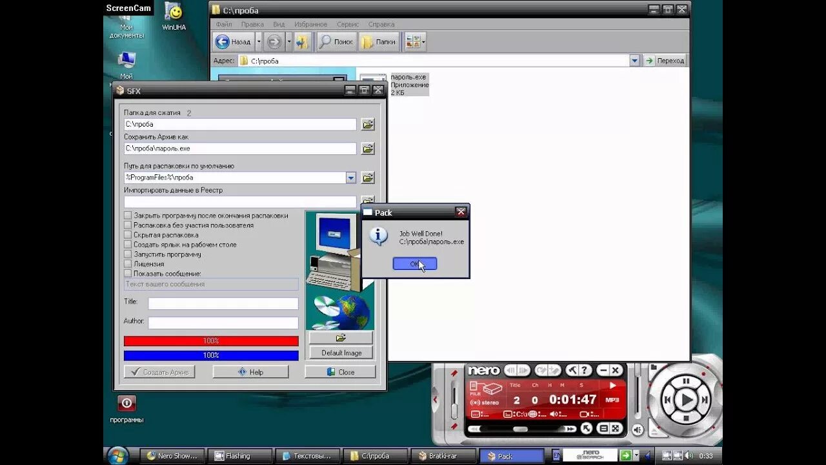Click the Author input field in SFX

point(223,323)
